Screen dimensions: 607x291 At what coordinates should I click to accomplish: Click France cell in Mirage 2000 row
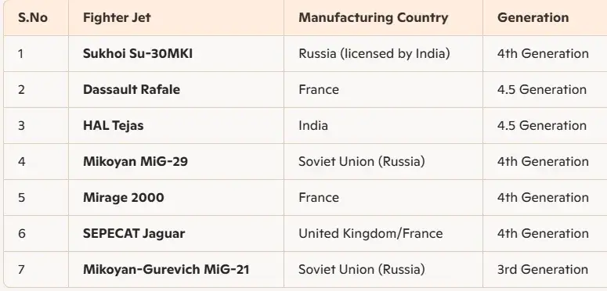383,197
